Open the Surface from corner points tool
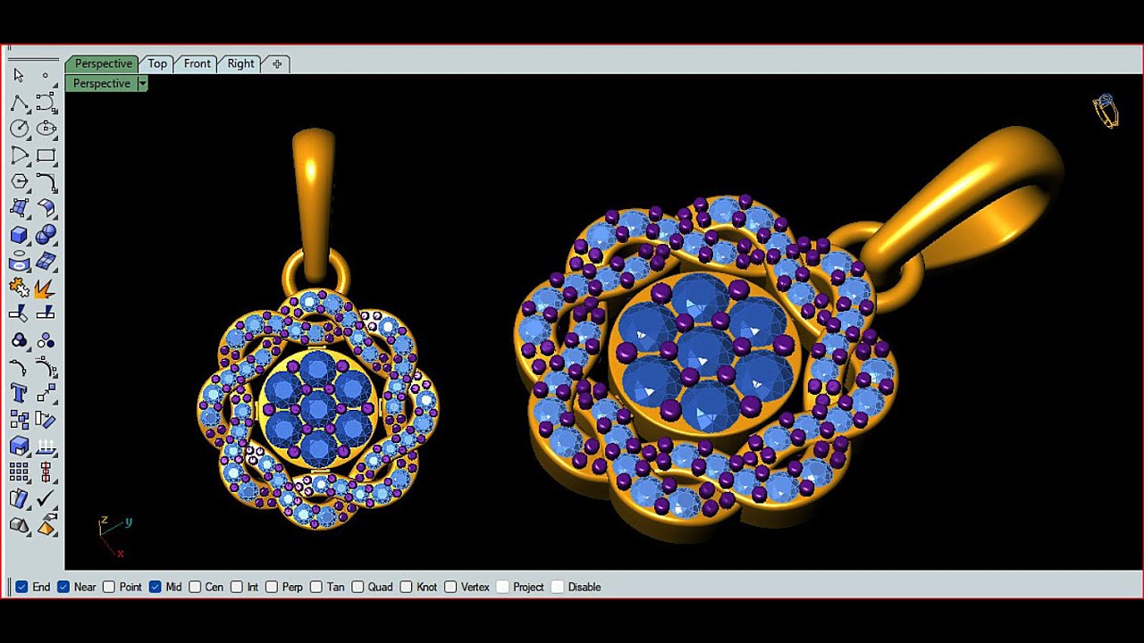 pyautogui.click(x=19, y=208)
